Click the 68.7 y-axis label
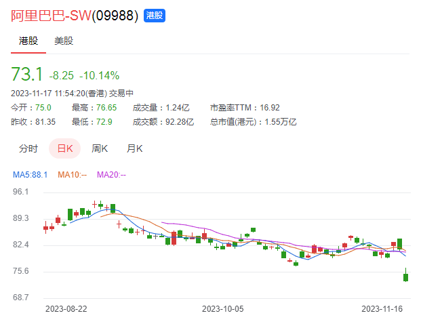The height and width of the screenshot is (326, 421). (20, 298)
